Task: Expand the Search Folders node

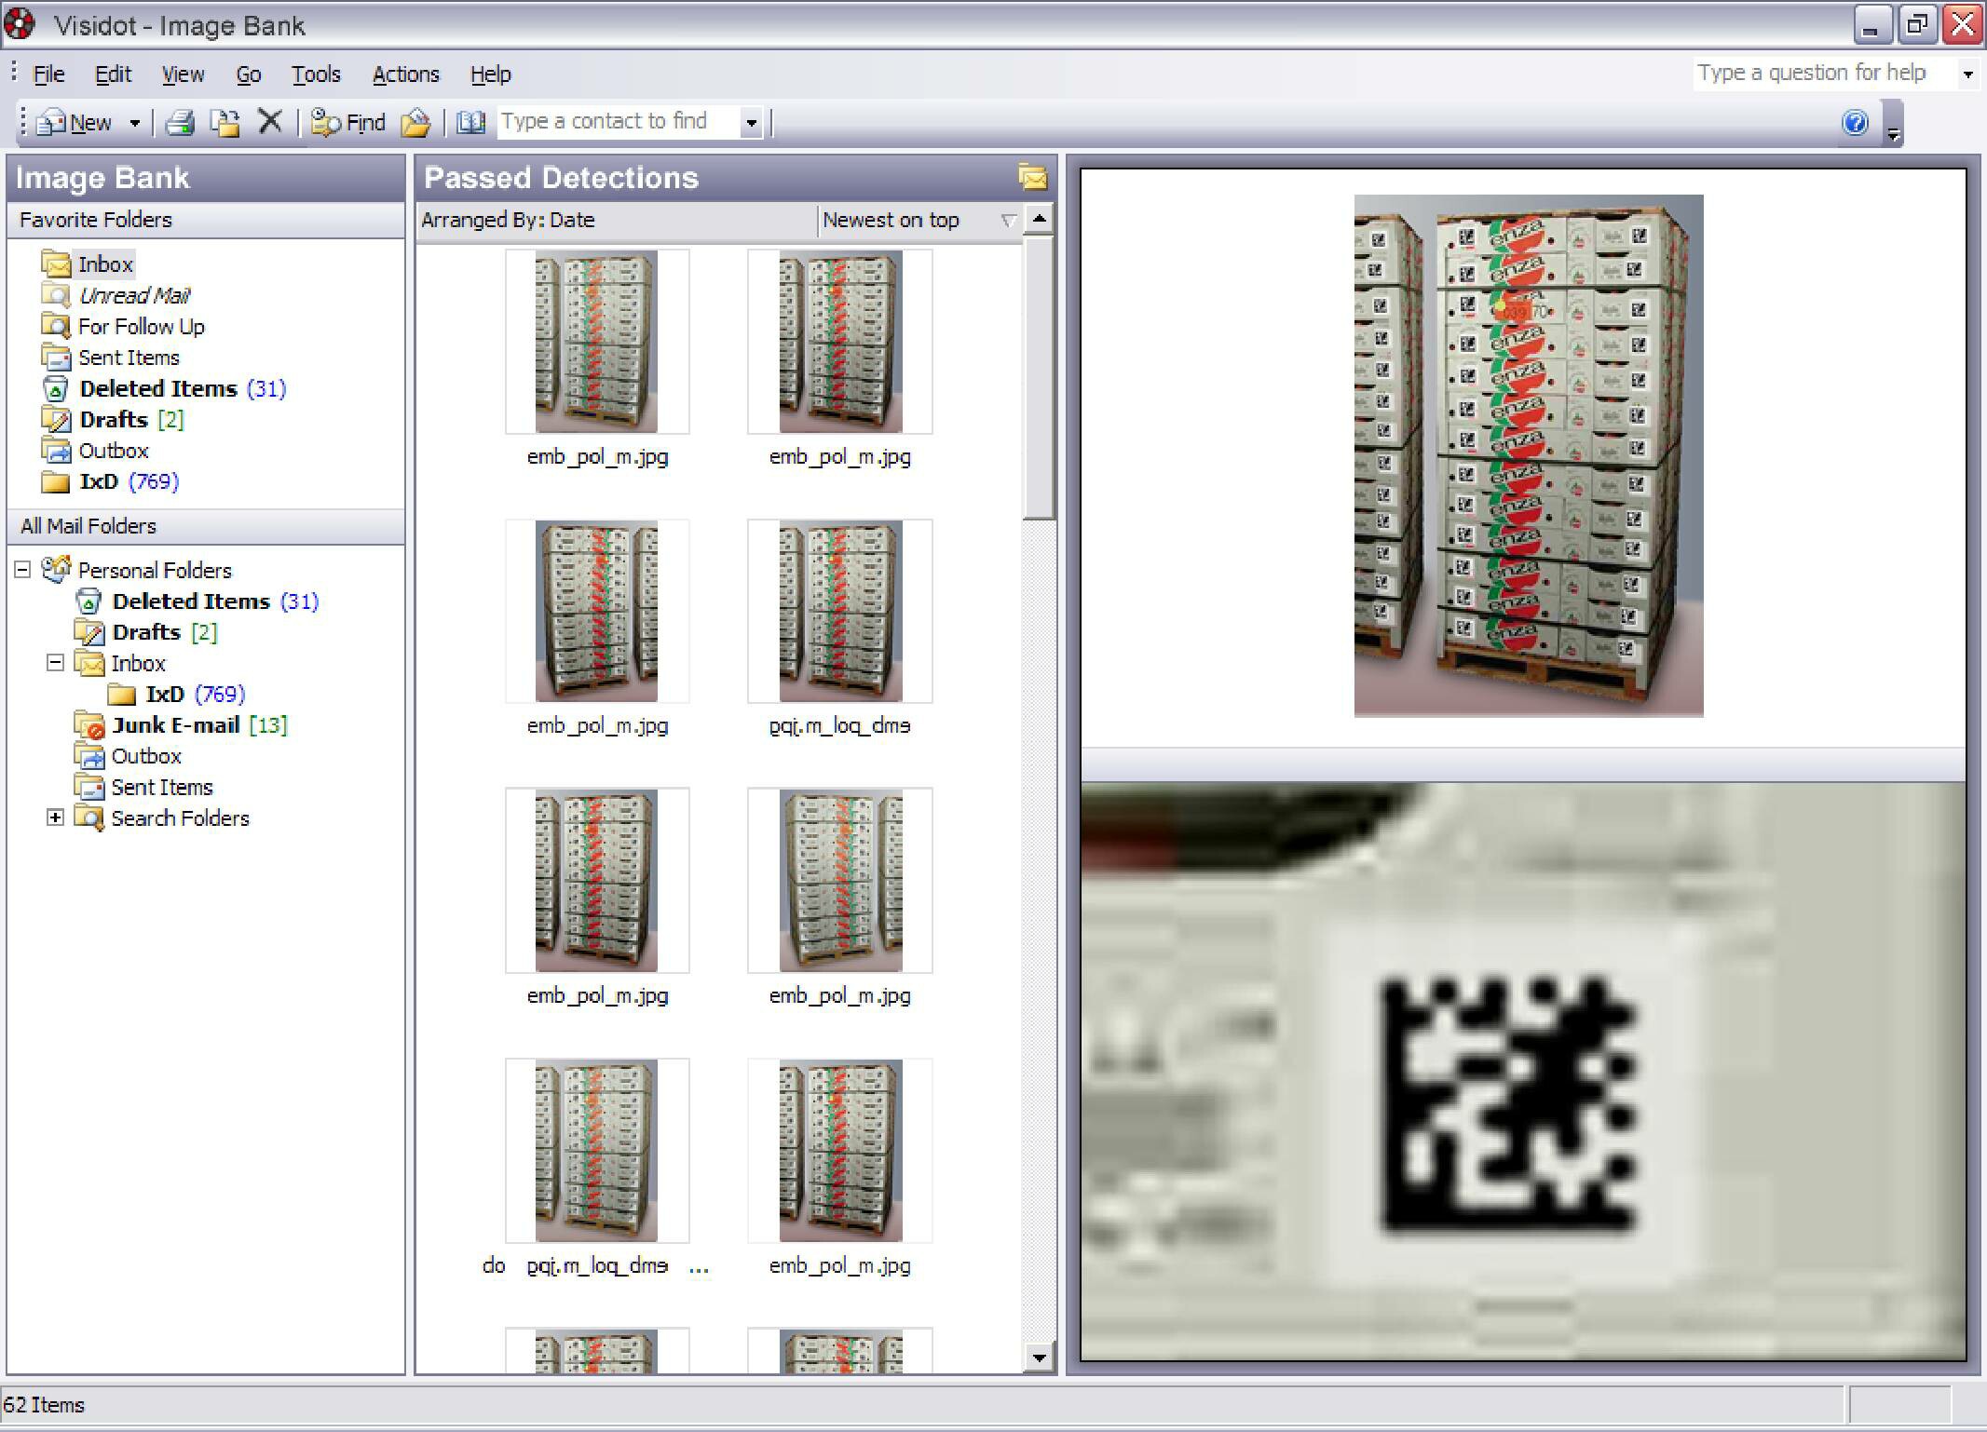Action: click(x=55, y=817)
